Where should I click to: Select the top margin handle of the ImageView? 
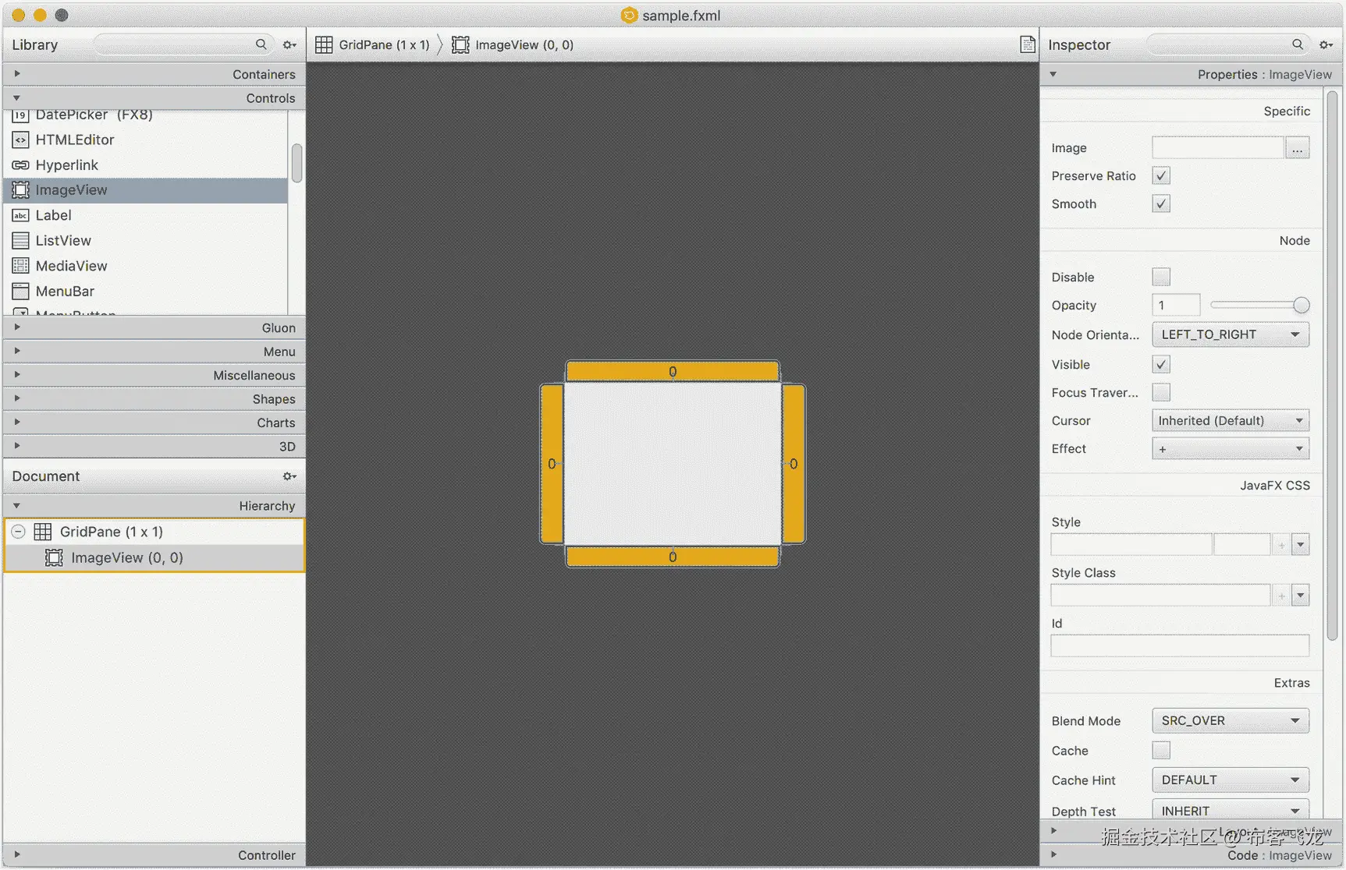673,372
